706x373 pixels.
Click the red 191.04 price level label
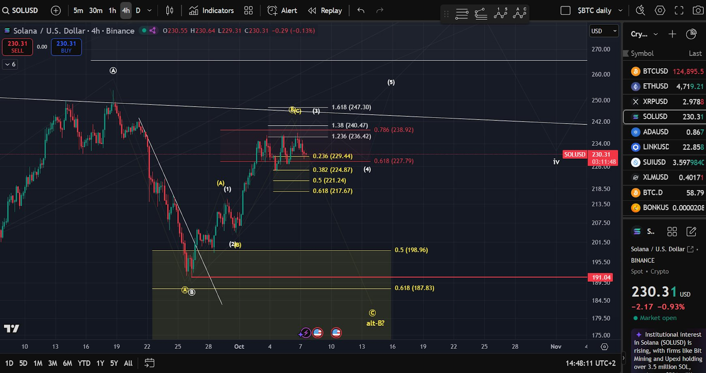pos(601,277)
